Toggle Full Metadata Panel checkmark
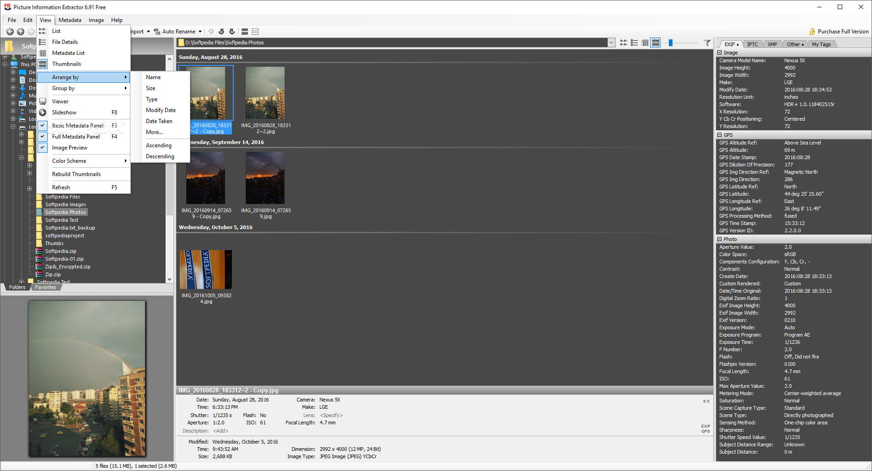 tap(43, 136)
